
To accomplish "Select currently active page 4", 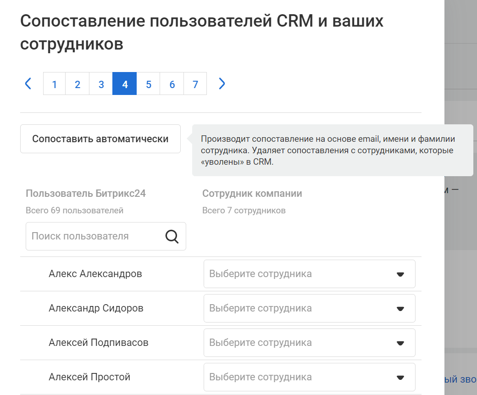I will (124, 84).
